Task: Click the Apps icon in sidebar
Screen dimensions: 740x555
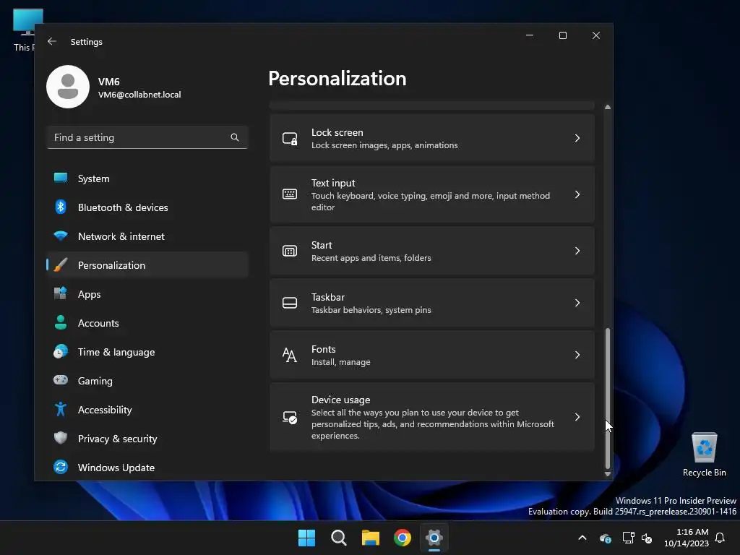Action: click(61, 293)
